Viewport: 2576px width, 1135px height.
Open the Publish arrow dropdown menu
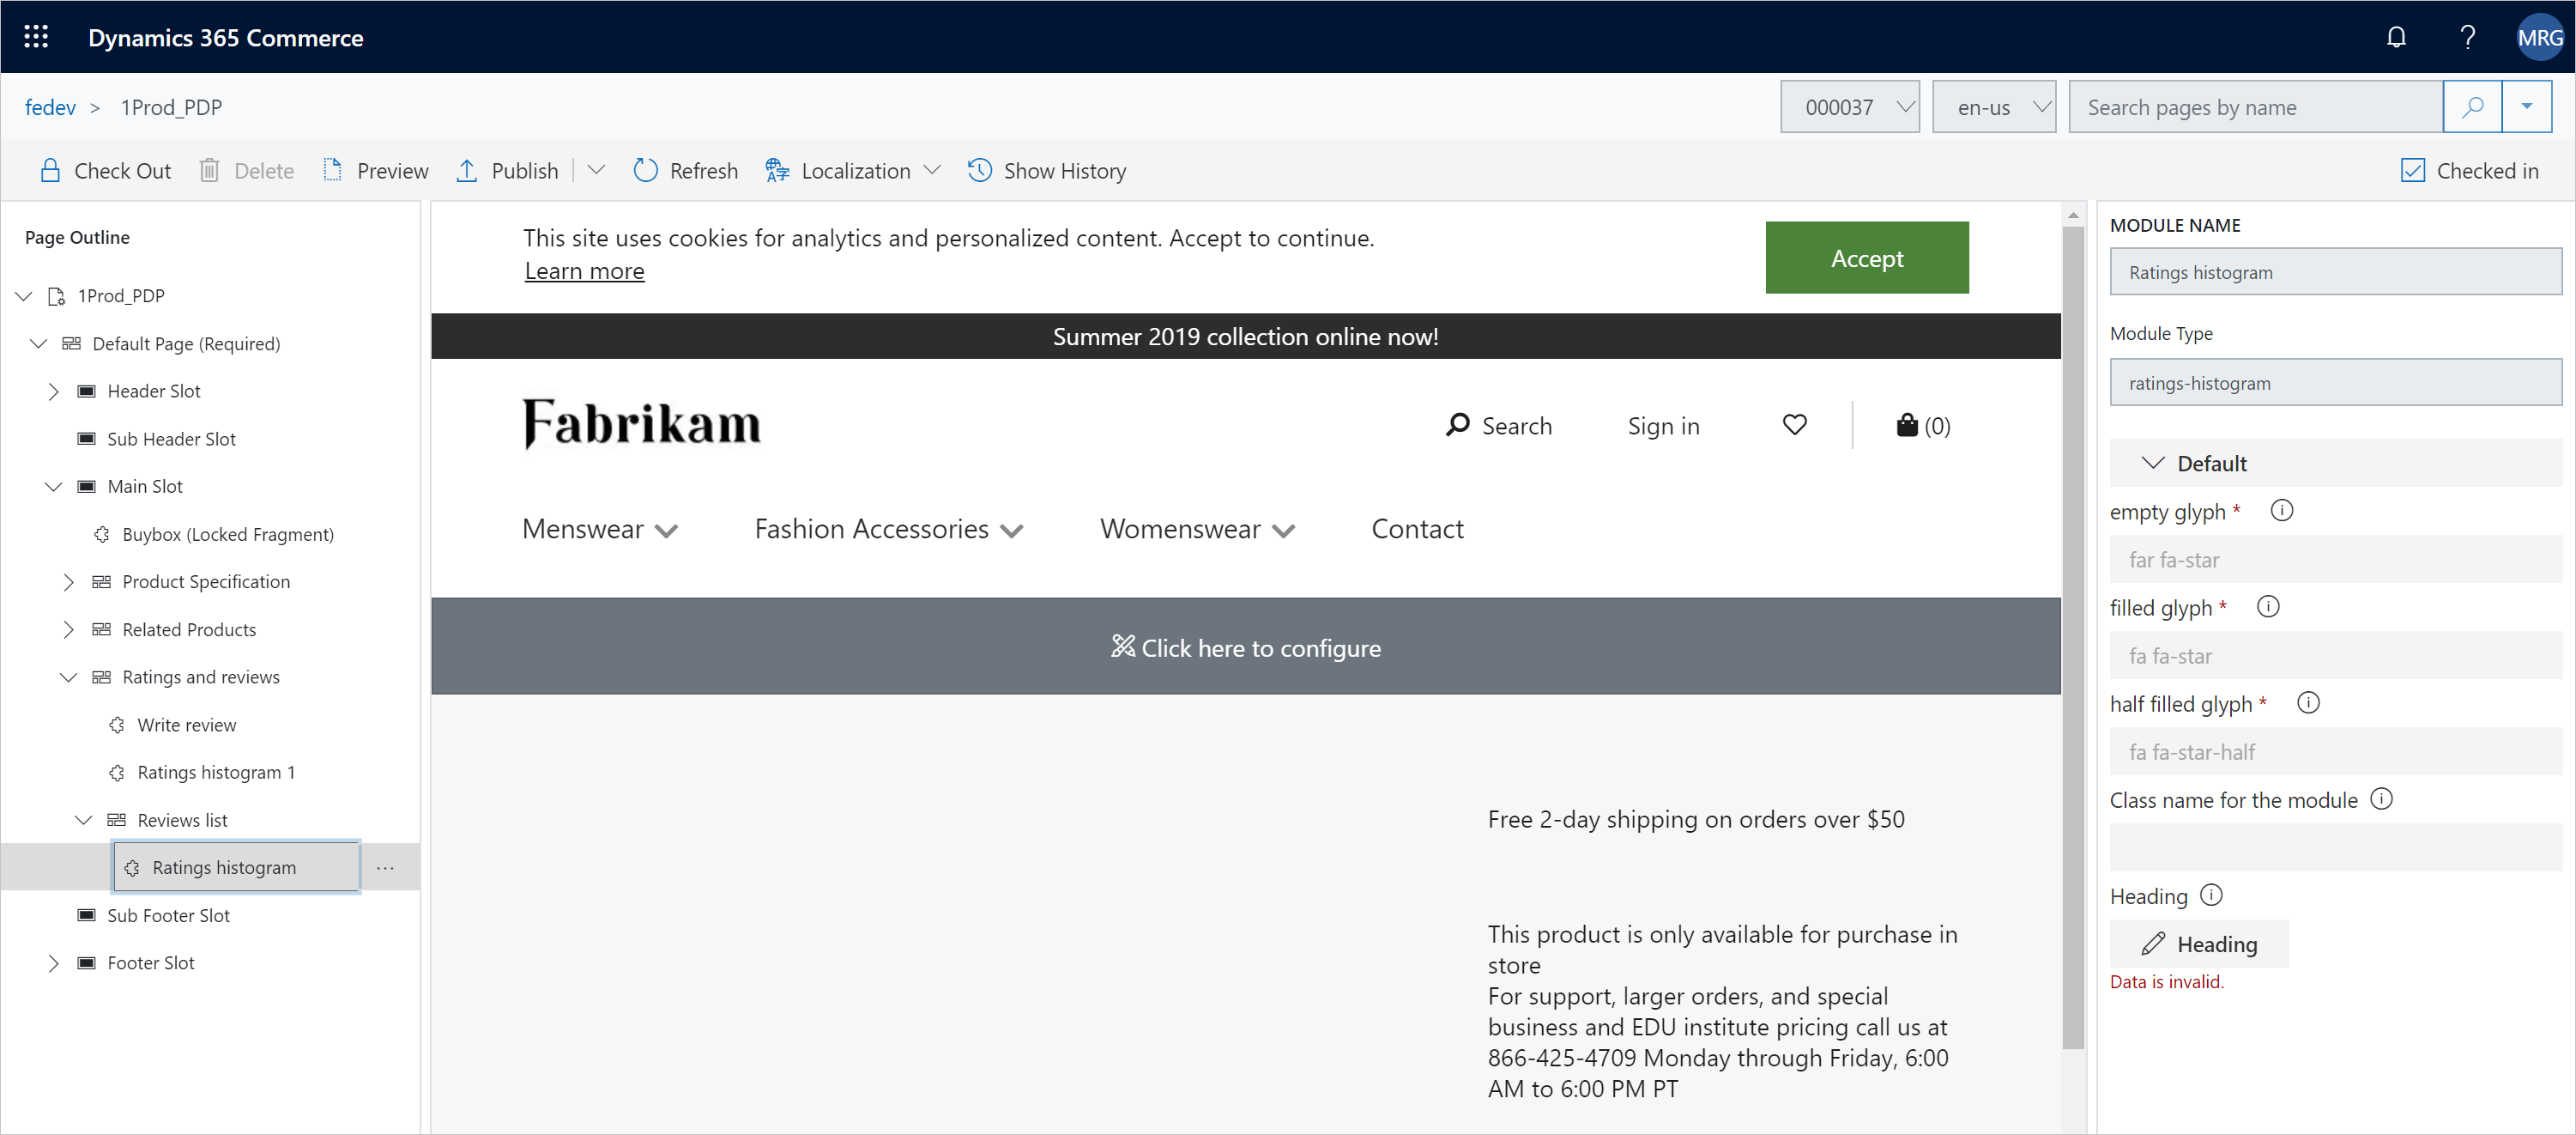pyautogui.click(x=595, y=171)
